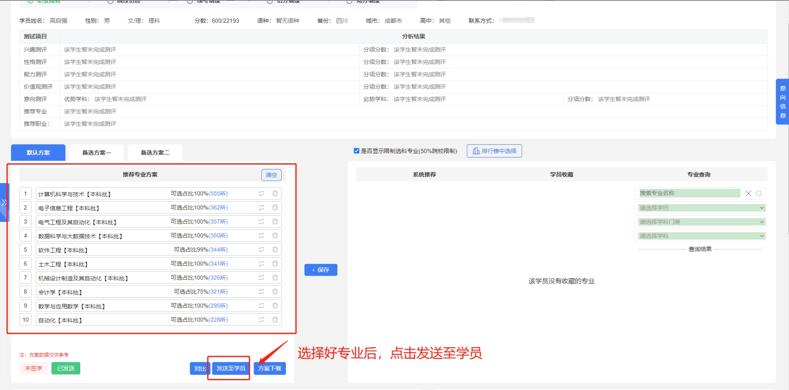Swap icon for 土木工程 row

pyautogui.click(x=261, y=264)
